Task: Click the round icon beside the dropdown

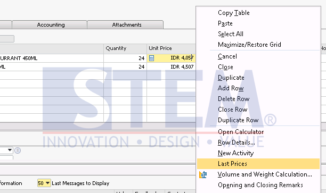Action: click(18, 150)
